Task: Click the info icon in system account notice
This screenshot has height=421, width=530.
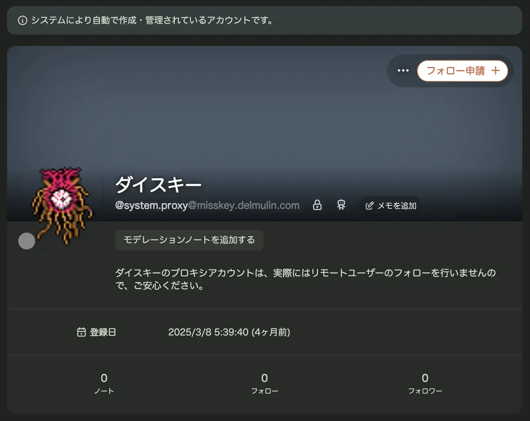Action: (x=22, y=20)
